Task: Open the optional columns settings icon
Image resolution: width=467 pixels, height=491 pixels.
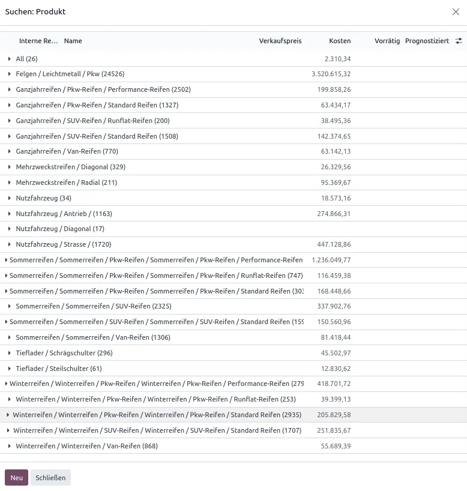Action: (459, 41)
